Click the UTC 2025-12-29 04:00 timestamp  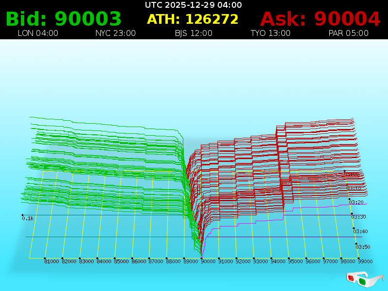[193, 5]
